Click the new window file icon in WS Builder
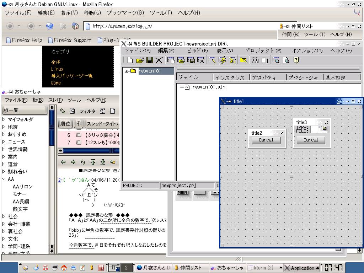 click(x=171, y=60)
